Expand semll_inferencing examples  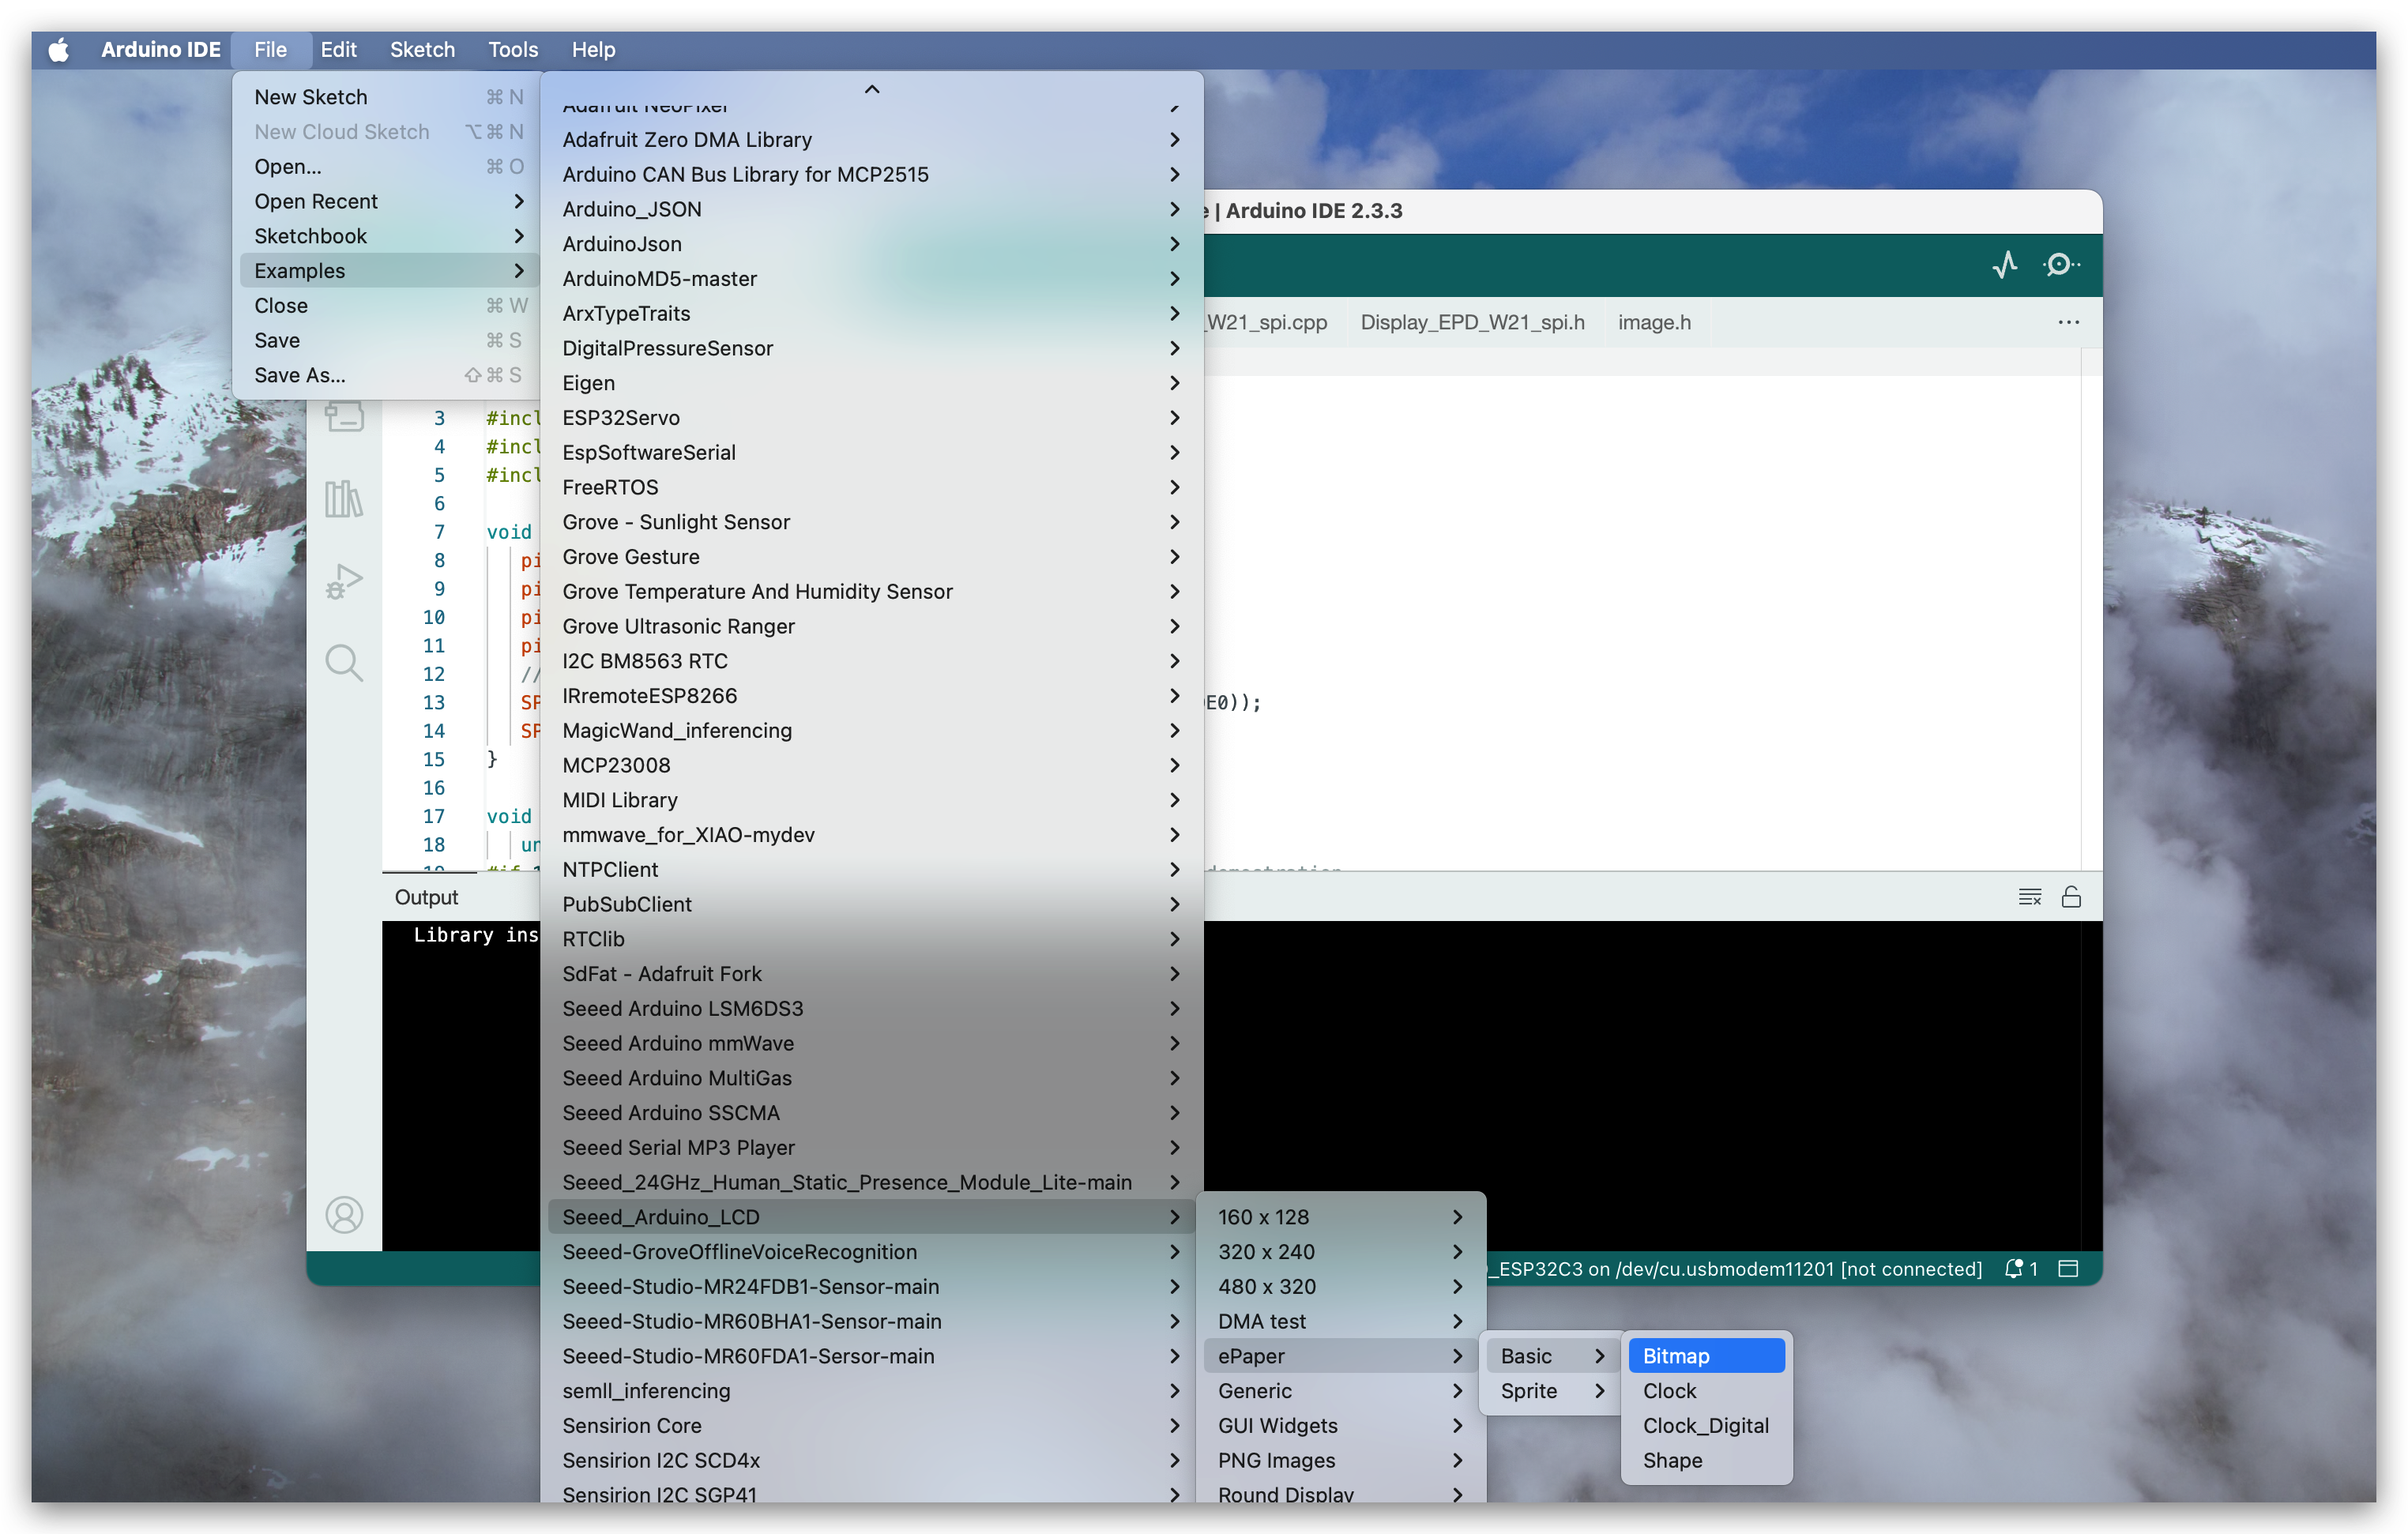[871, 1391]
